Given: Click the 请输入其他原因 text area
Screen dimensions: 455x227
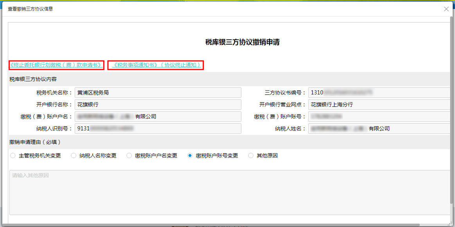Looking at the screenshot, I should pos(229,192).
